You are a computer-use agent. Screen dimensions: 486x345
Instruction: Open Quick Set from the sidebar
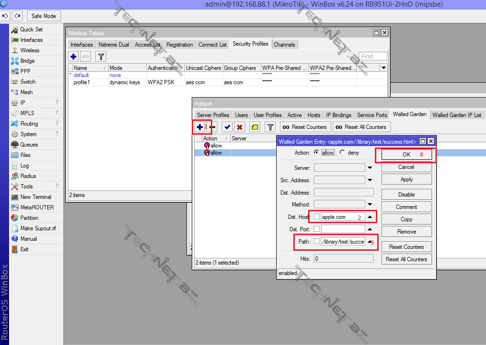[x=31, y=30]
